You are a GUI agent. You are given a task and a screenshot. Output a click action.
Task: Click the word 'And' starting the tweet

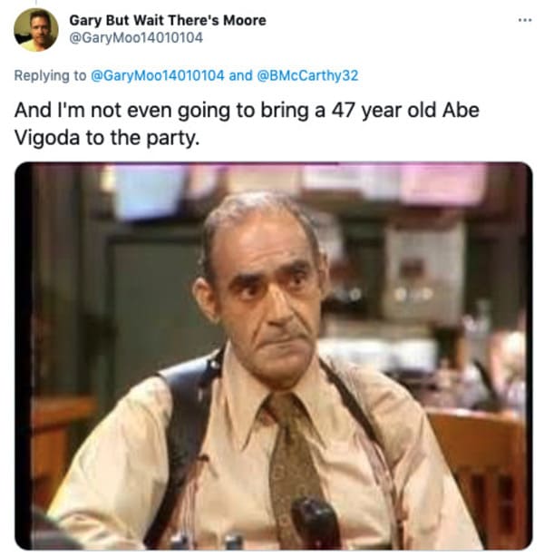33,110
